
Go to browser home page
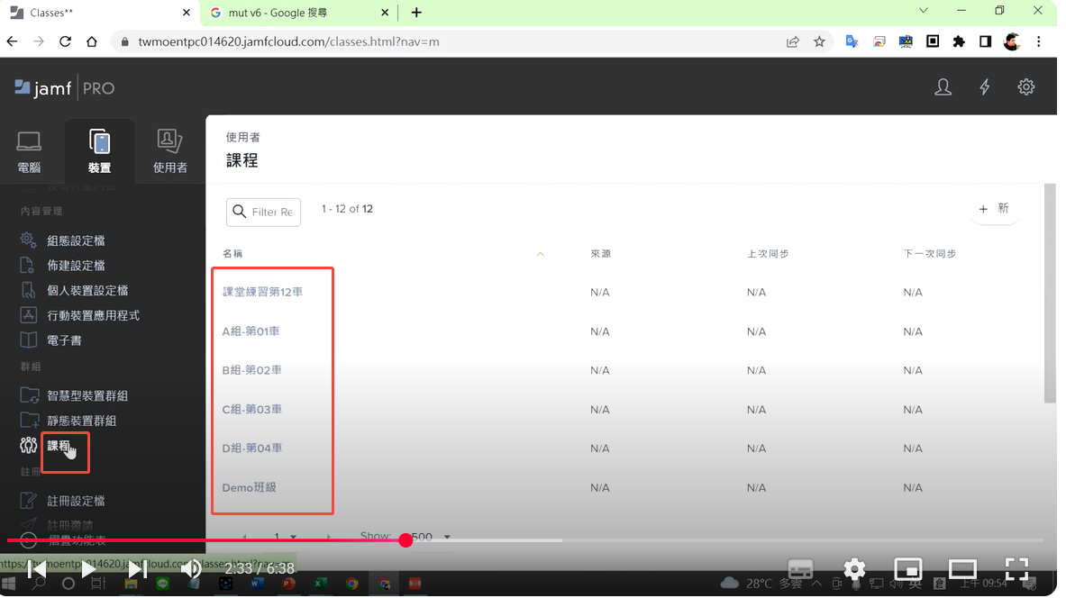(92, 41)
